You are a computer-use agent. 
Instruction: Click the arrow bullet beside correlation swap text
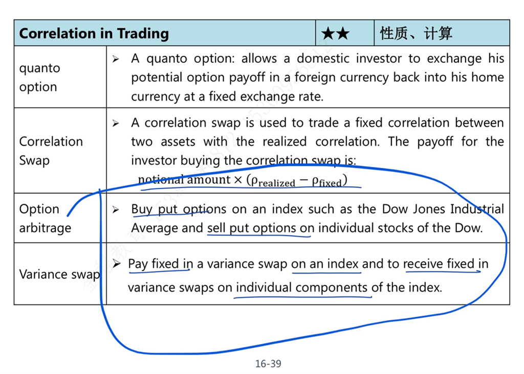coord(116,123)
